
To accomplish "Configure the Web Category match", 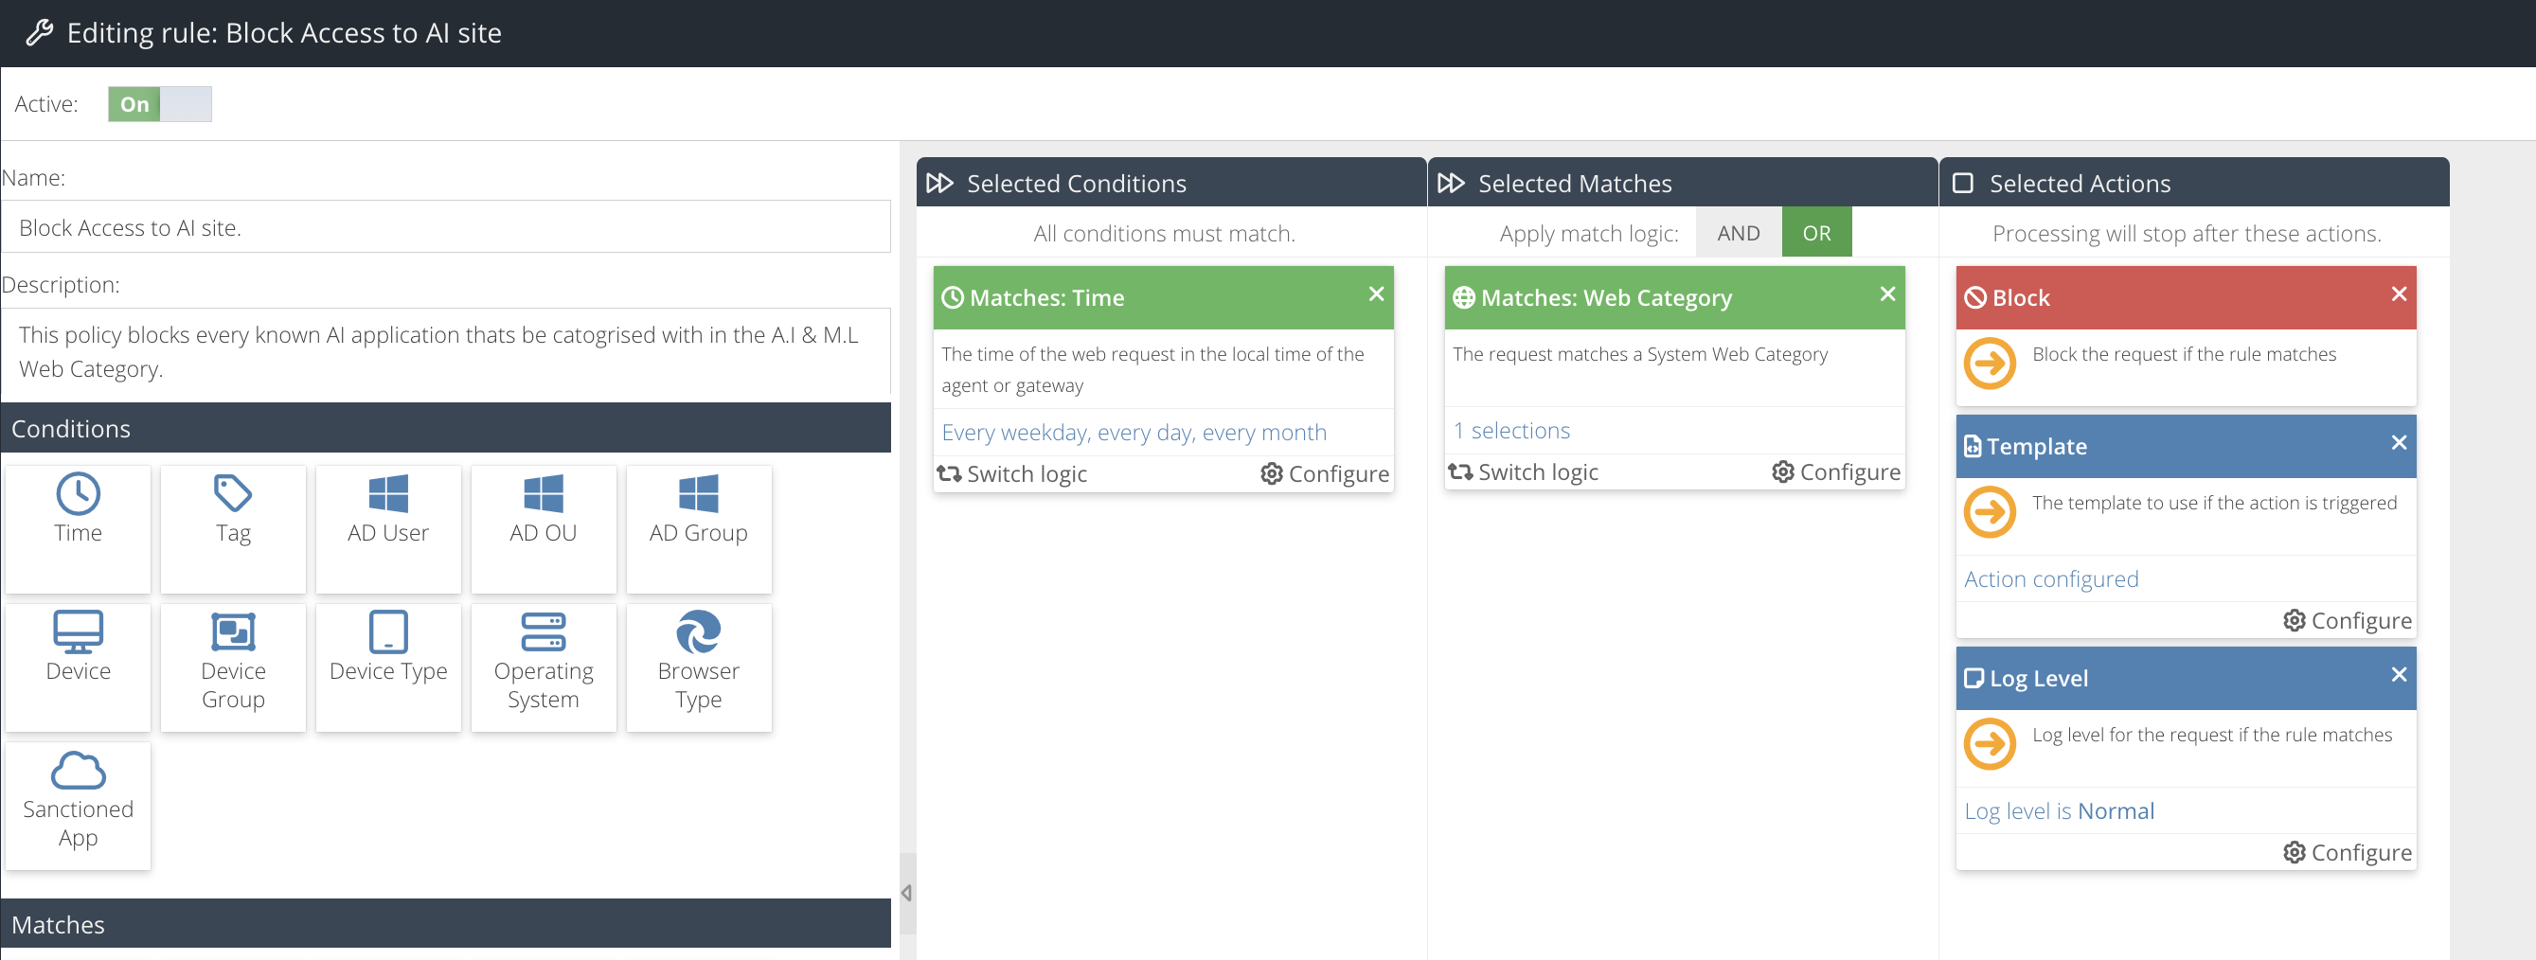I will click(x=1836, y=471).
